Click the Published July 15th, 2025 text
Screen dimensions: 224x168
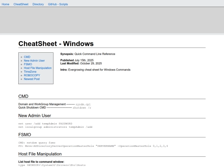pos(77,60)
